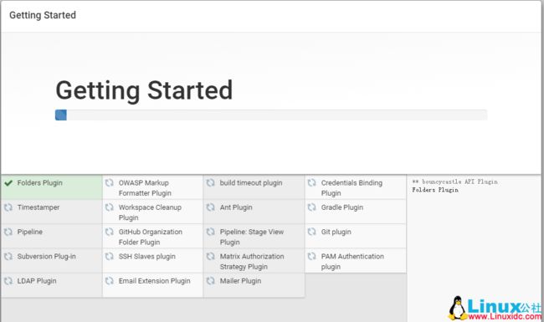The image size is (544, 322).
Task: Click the spinner icon next to Timestamper
Action: click(x=8, y=207)
